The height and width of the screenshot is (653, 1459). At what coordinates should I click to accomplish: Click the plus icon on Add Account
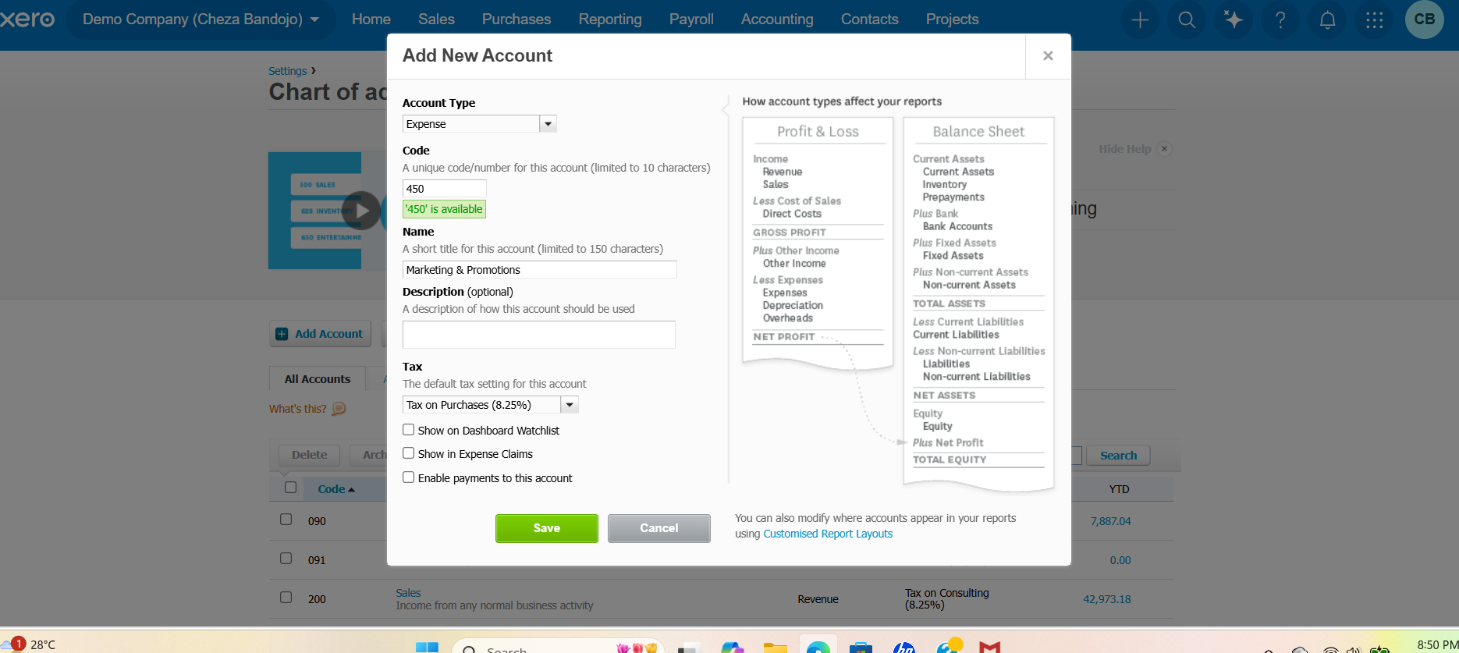point(282,334)
